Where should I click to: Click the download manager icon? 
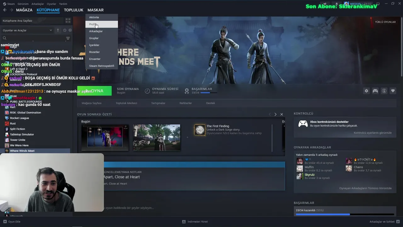coord(184,222)
